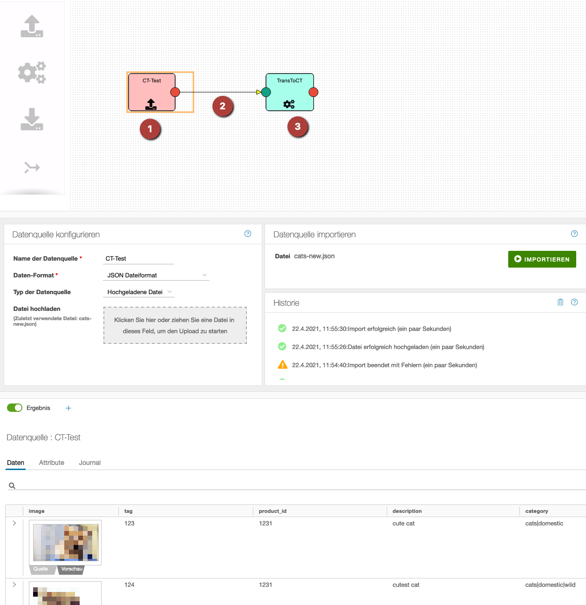586x605 pixels.
Task: Open the Daten-Format dropdown
Action: [156, 275]
